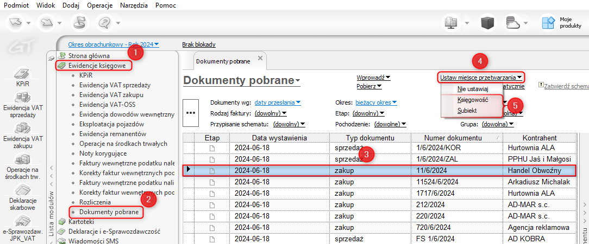
Task: Click the forward navigation arrow icon
Action: click(47, 22)
